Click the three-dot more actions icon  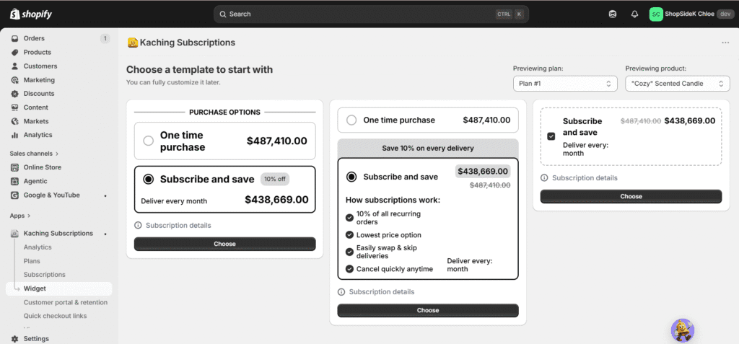click(x=725, y=43)
